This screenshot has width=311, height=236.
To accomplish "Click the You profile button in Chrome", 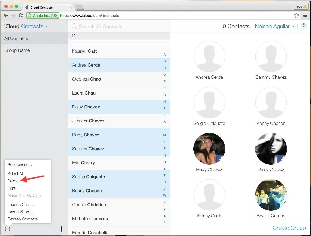I will 301,6.
